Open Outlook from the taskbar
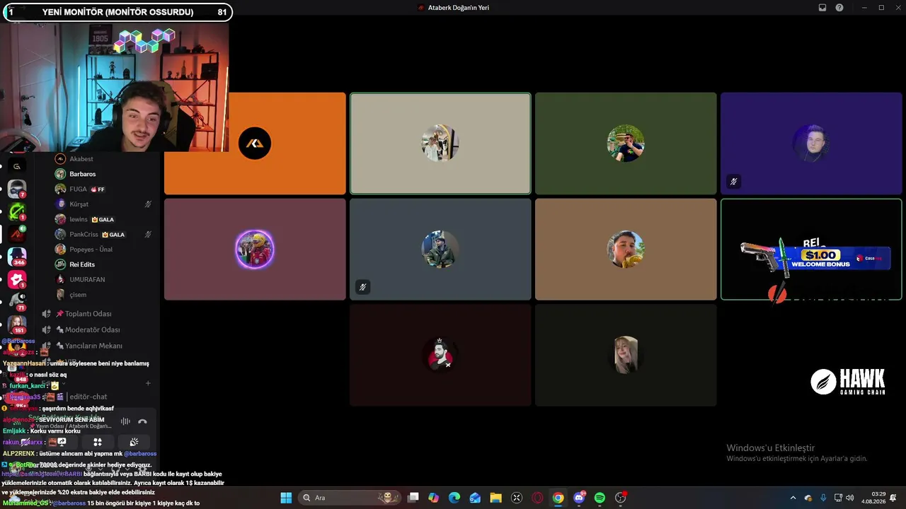Viewport: 906px width, 509px height. [x=475, y=498]
